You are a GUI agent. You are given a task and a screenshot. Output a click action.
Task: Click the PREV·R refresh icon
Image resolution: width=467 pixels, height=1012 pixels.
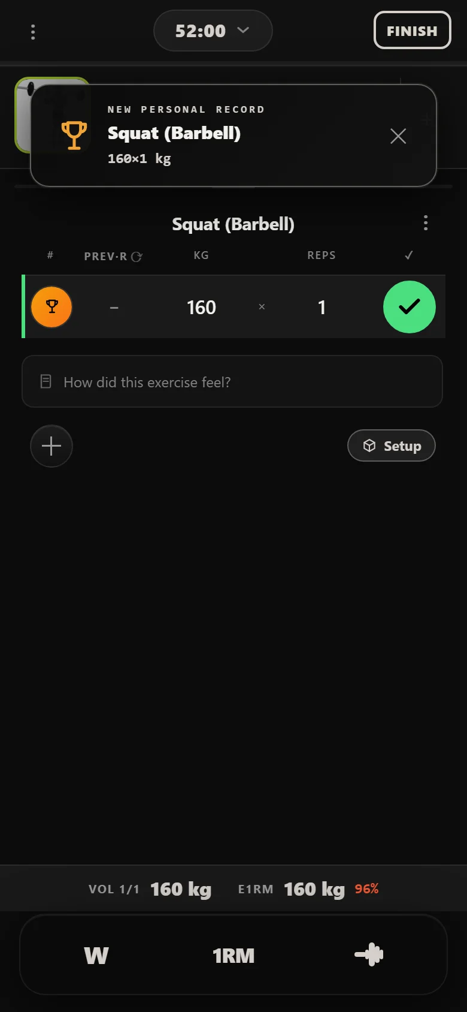click(137, 257)
